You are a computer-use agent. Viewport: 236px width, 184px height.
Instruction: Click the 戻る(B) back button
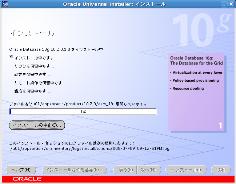click(125, 170)
